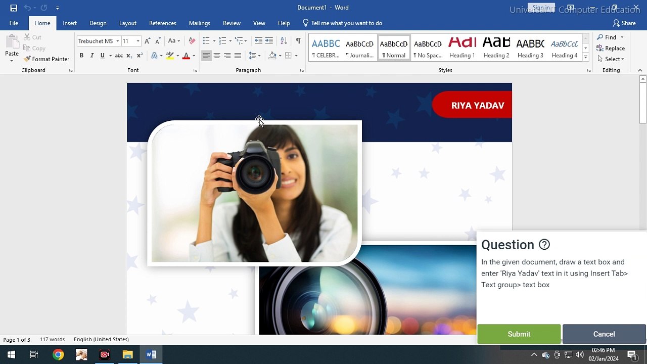This screenshot has width=647, height=364.
Task: Click the Format Painter tool
Action: coord(47,59)
